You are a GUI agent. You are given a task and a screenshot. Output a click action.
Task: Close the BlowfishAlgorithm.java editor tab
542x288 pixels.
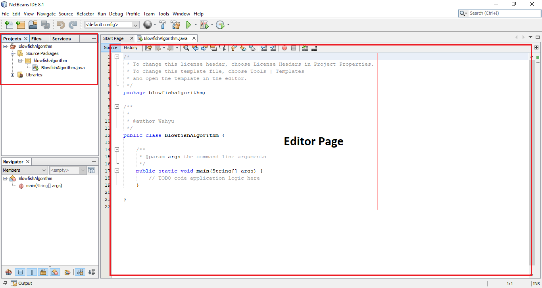coord(194,38)
